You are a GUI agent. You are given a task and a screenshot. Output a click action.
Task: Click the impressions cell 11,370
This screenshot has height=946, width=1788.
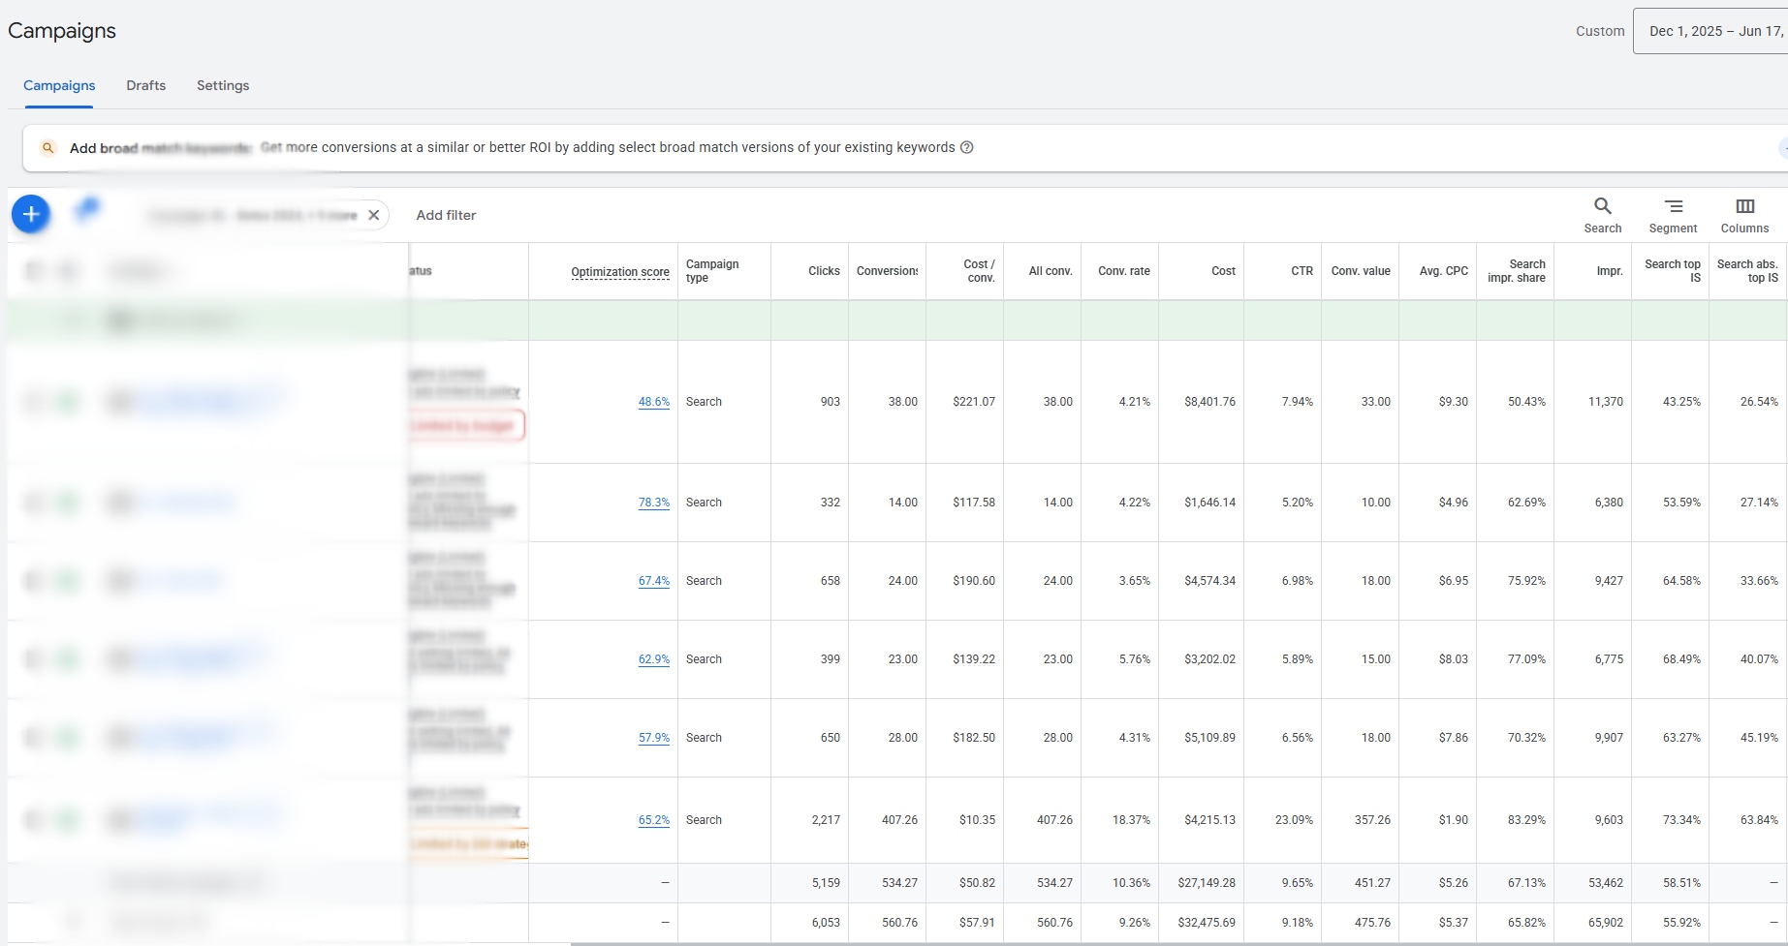1606,402
